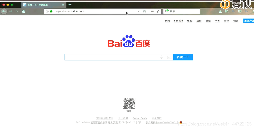Toggle the sidebar panel icon
Viewport: 254px width, 129px height.
click(x=240, y=11)
